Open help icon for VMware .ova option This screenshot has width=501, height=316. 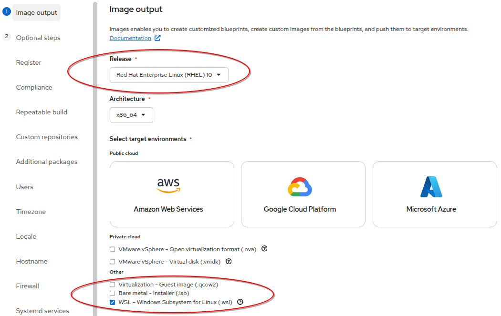coord(264,249)
